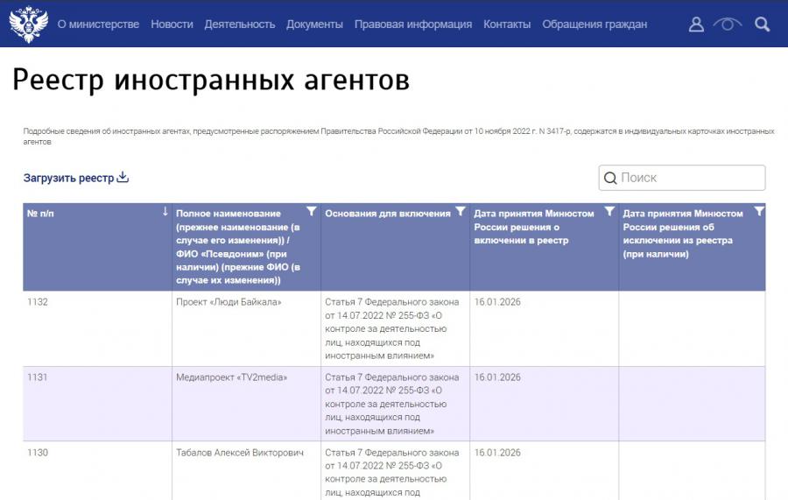The width and height of the screenshot is (788, 500).
Task: Focus the Поиск search field
Action: (689, 178)
